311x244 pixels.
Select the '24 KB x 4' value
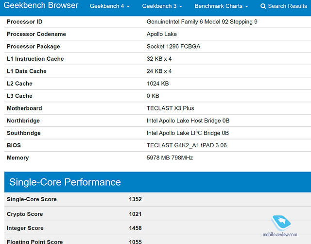(x=159, y=71)
